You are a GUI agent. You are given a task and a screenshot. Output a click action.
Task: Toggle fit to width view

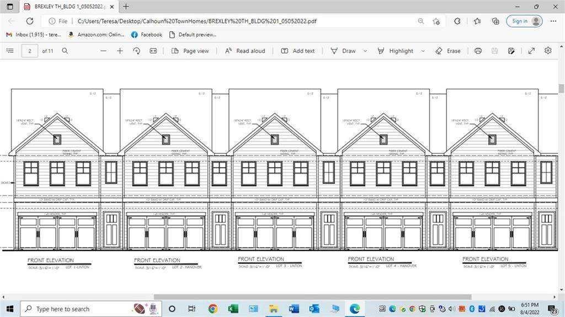153,51
